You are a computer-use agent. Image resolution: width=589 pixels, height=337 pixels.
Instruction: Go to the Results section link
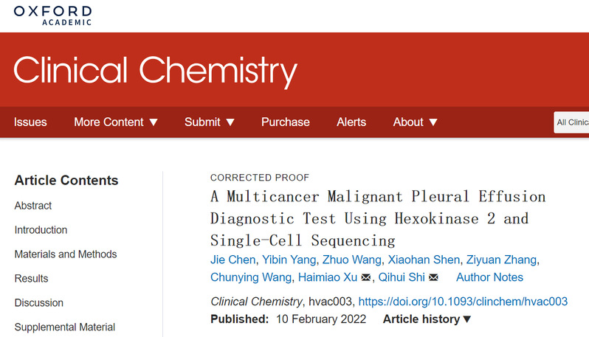click(32, 279)
